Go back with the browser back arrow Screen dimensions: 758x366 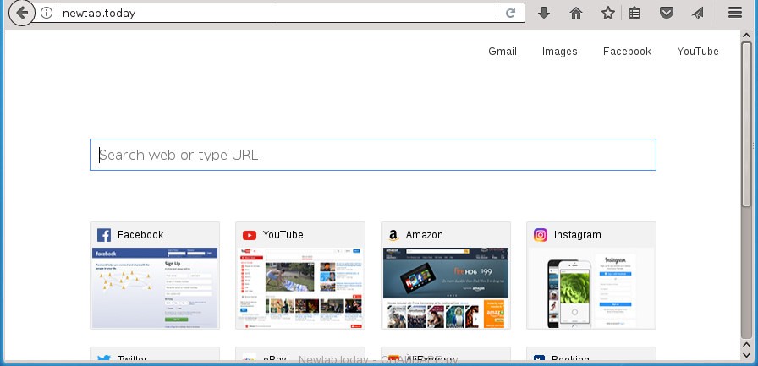[x=22, y=13]
